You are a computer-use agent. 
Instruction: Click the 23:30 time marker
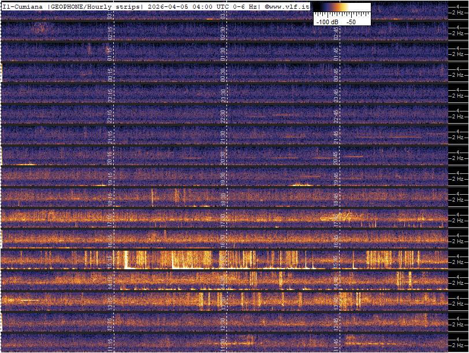[x=222, y=96]
